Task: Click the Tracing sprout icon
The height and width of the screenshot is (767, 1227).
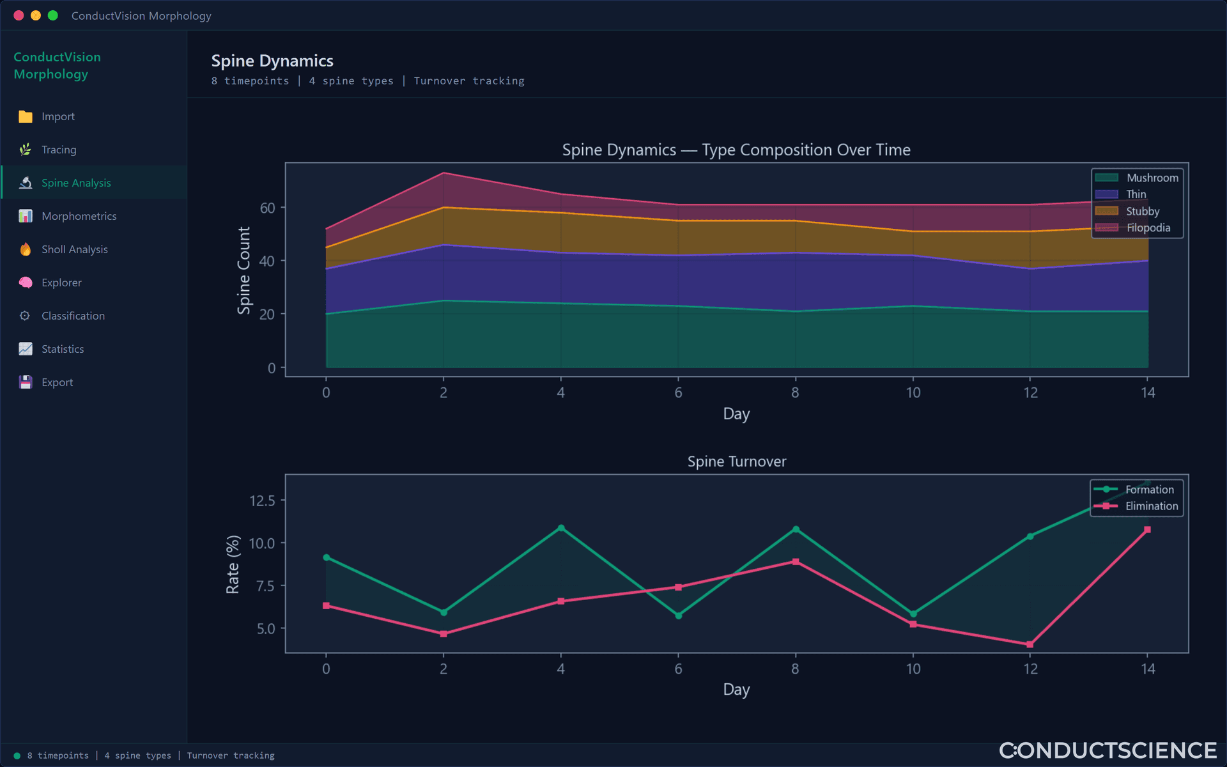Action: click(26, 150)
